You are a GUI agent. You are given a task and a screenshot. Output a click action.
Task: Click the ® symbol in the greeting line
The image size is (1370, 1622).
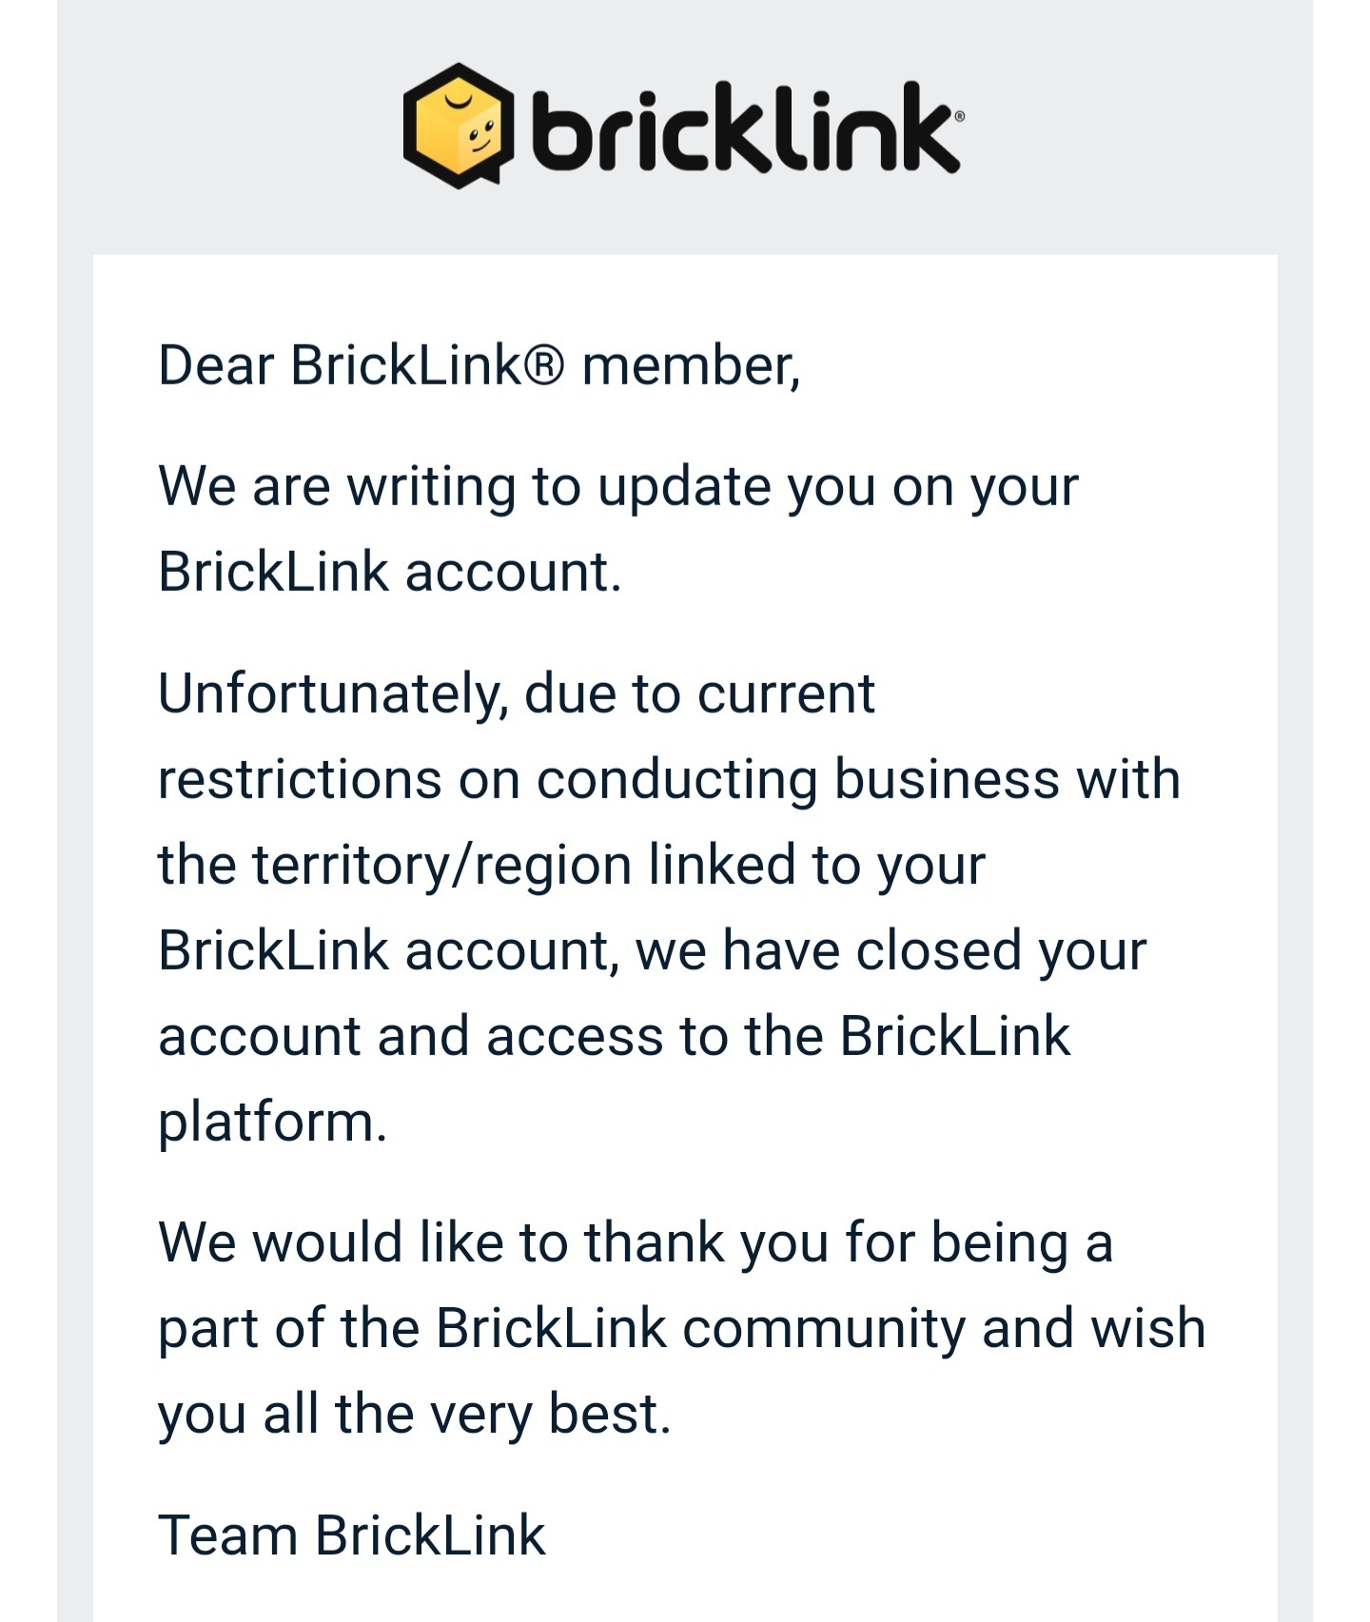point(544,365)
